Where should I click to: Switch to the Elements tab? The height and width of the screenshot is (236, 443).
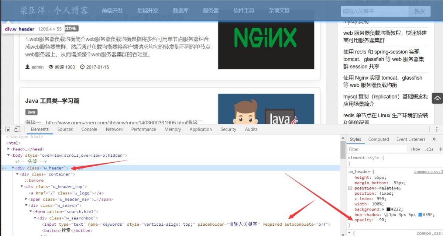pos(40,129)
